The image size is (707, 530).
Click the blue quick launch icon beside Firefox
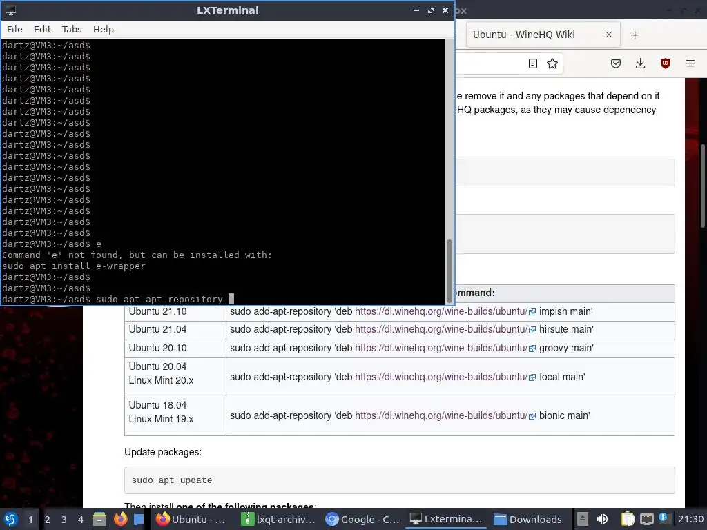click(x=139, y=519)
